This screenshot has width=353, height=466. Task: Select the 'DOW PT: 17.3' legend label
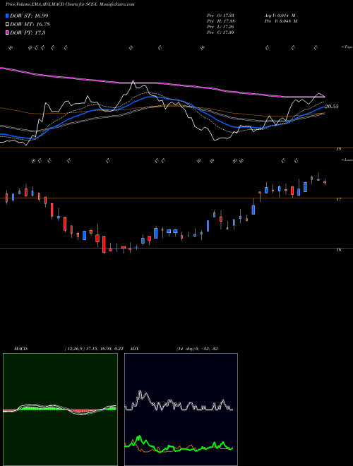point(28,32)
